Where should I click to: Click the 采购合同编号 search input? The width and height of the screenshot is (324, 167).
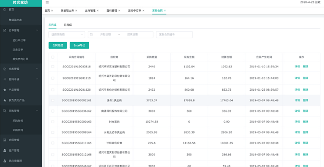[x=174, y=35]
